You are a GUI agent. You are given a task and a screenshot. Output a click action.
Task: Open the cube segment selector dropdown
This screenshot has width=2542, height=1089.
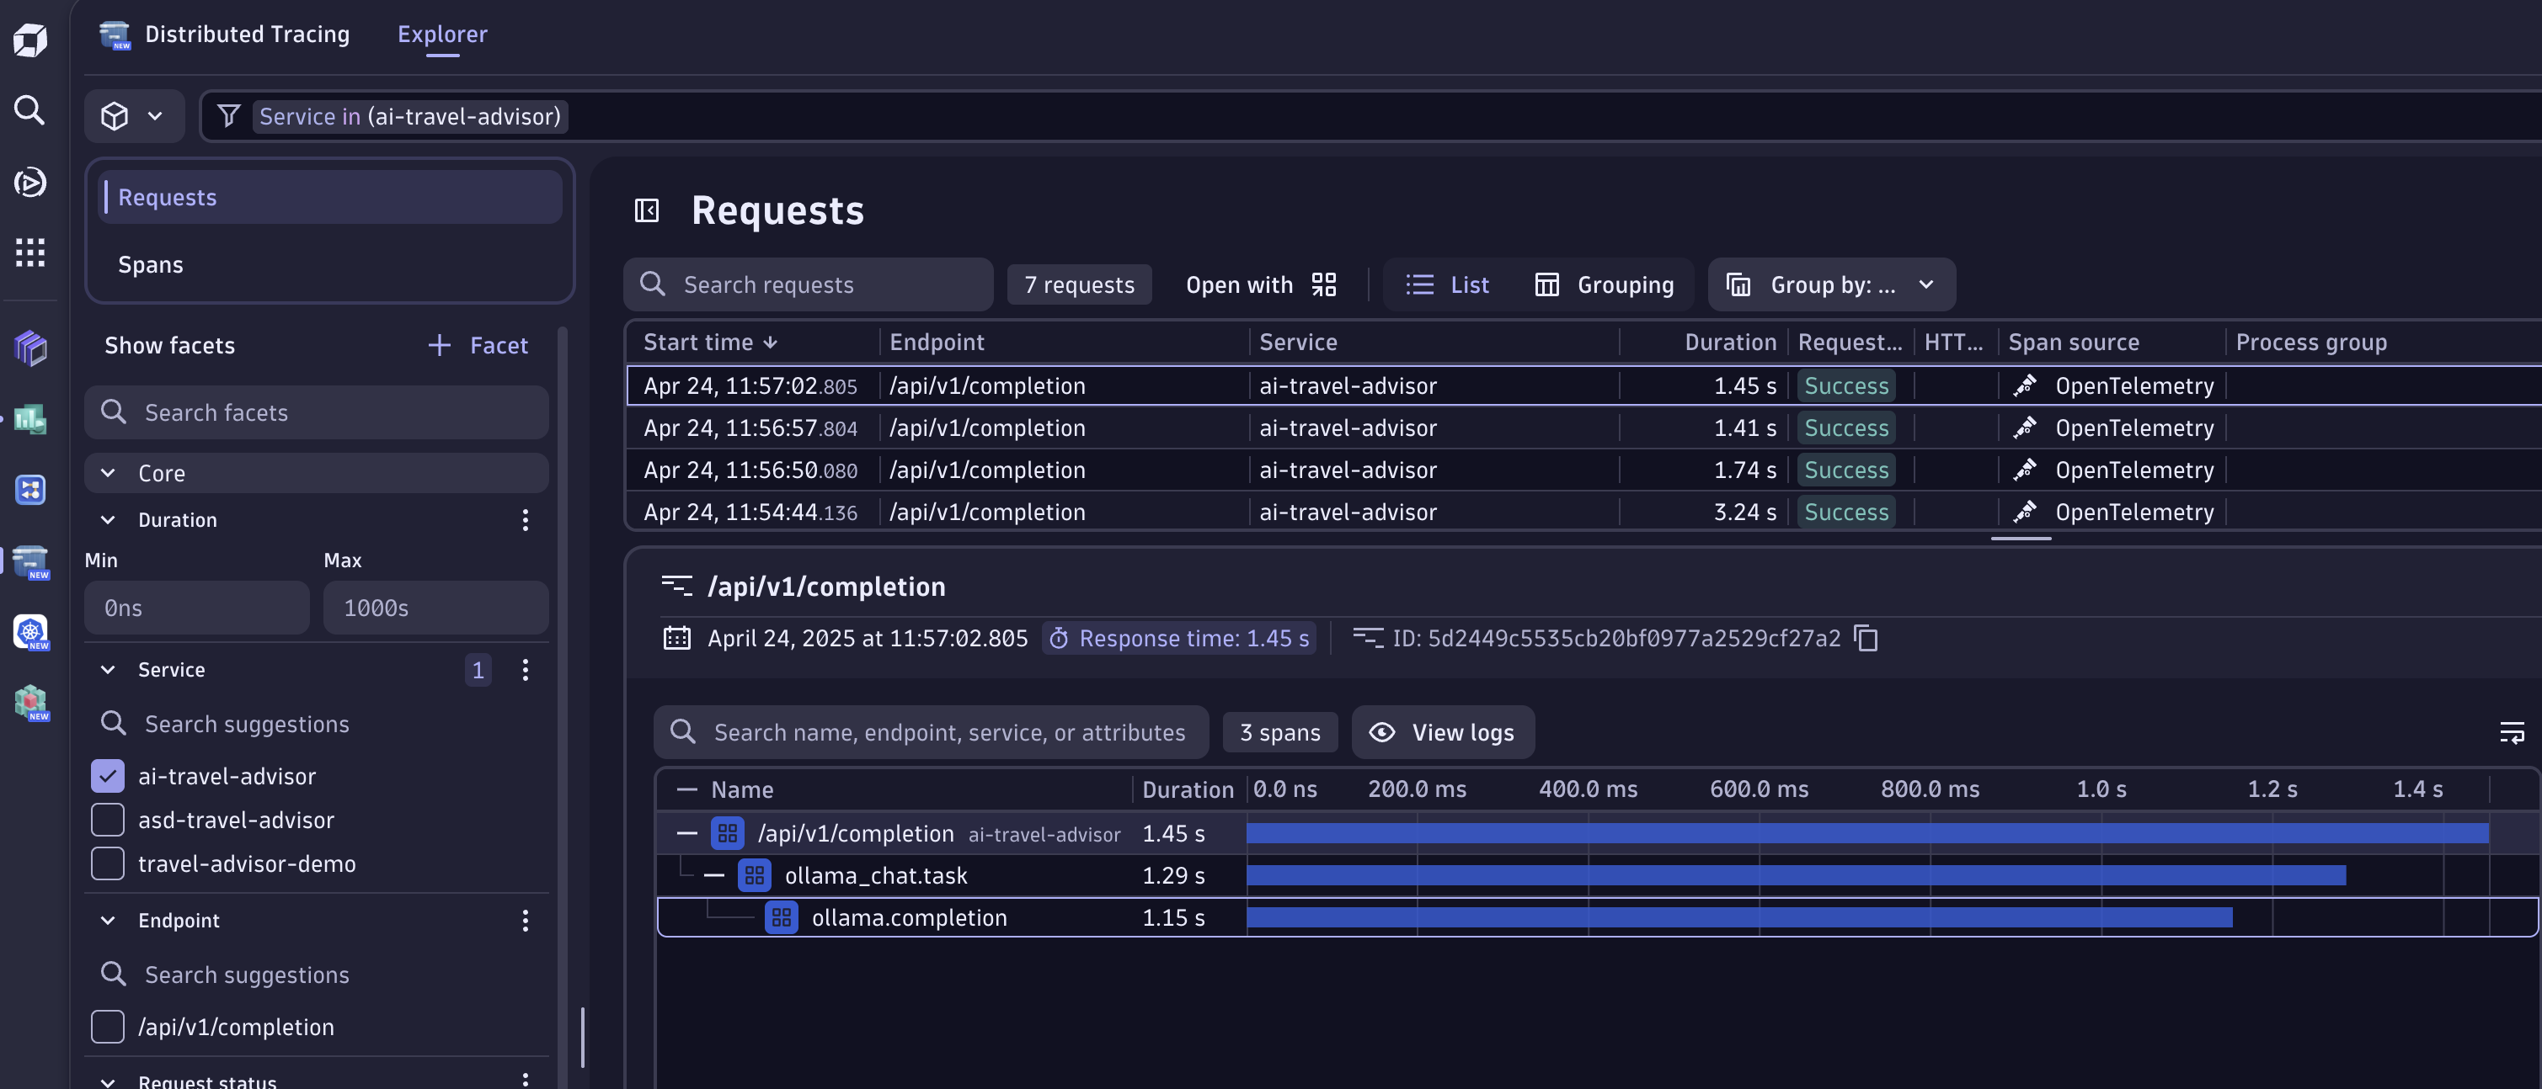tap(134, 116)
